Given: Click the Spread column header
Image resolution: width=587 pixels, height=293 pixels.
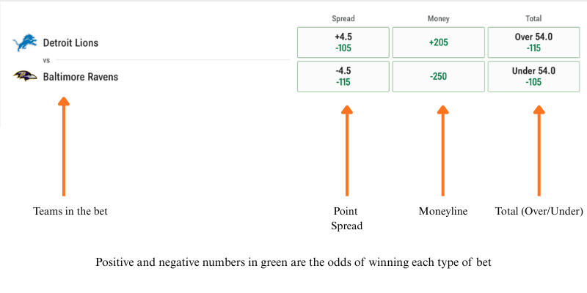Looking at the screenshot, I should [343, 18].
